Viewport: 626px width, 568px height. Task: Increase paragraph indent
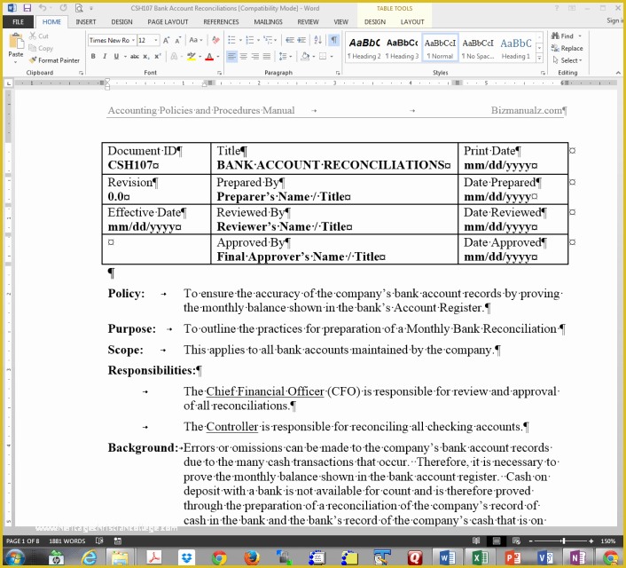301,40
